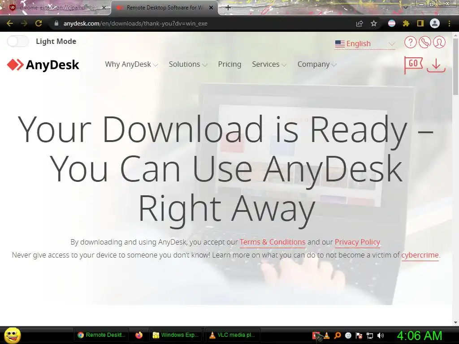This screenshot has height=344, width=459.
Task: Open the smiley face start button
Action: tap(12, 335)
